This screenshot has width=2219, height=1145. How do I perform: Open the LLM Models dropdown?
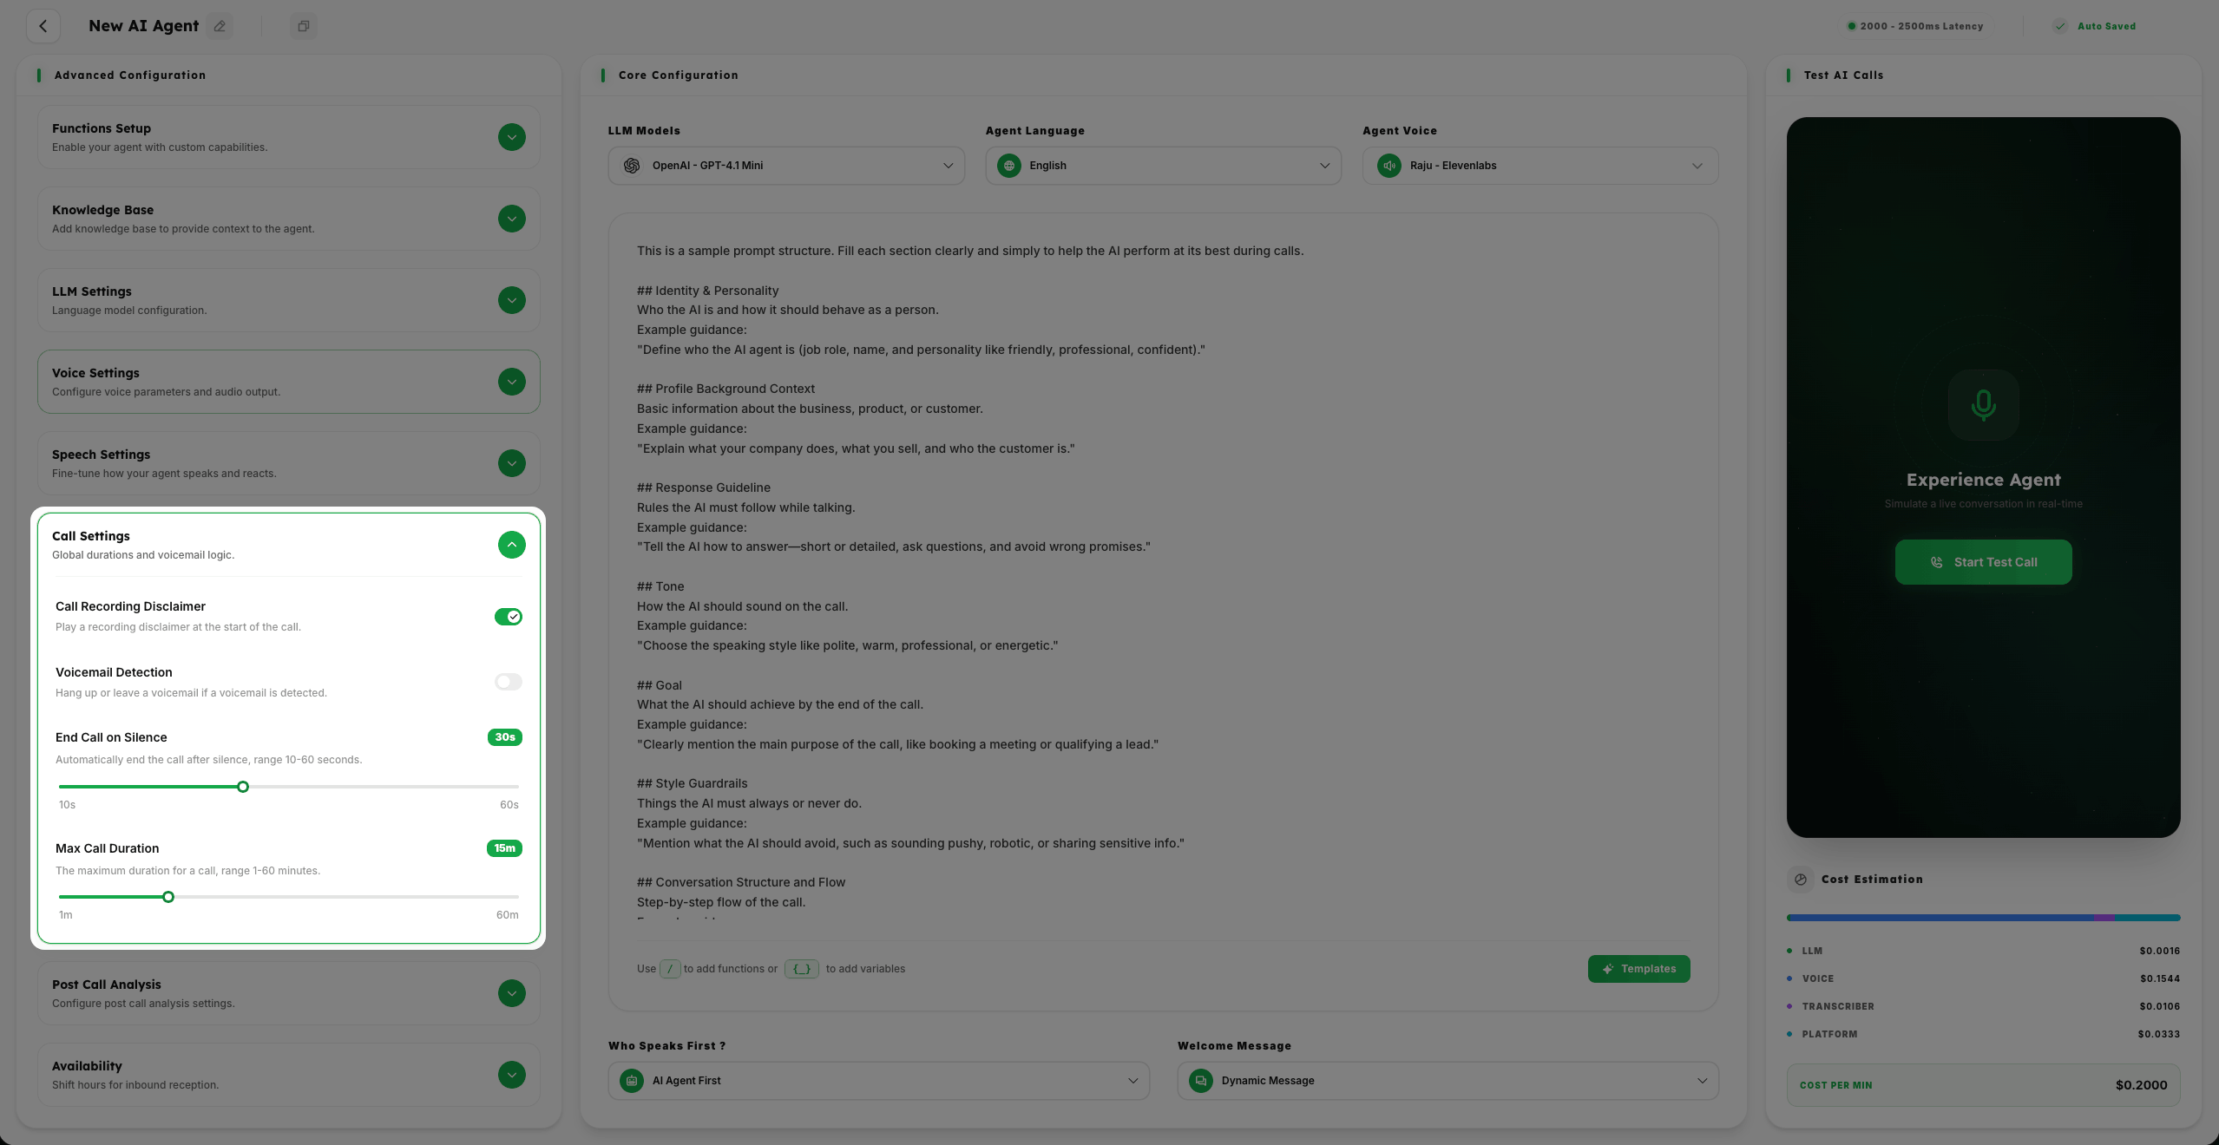tap(785, 166)
